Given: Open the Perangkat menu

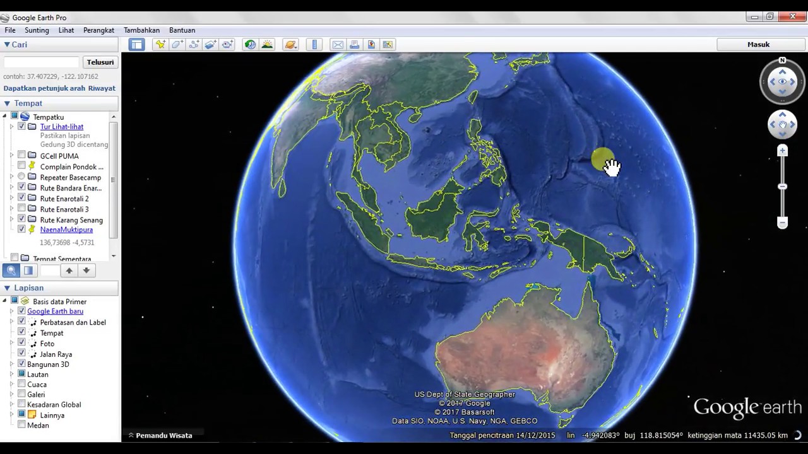Looking at the screenshot, I should pyautogui.click(x=98, y=30).
